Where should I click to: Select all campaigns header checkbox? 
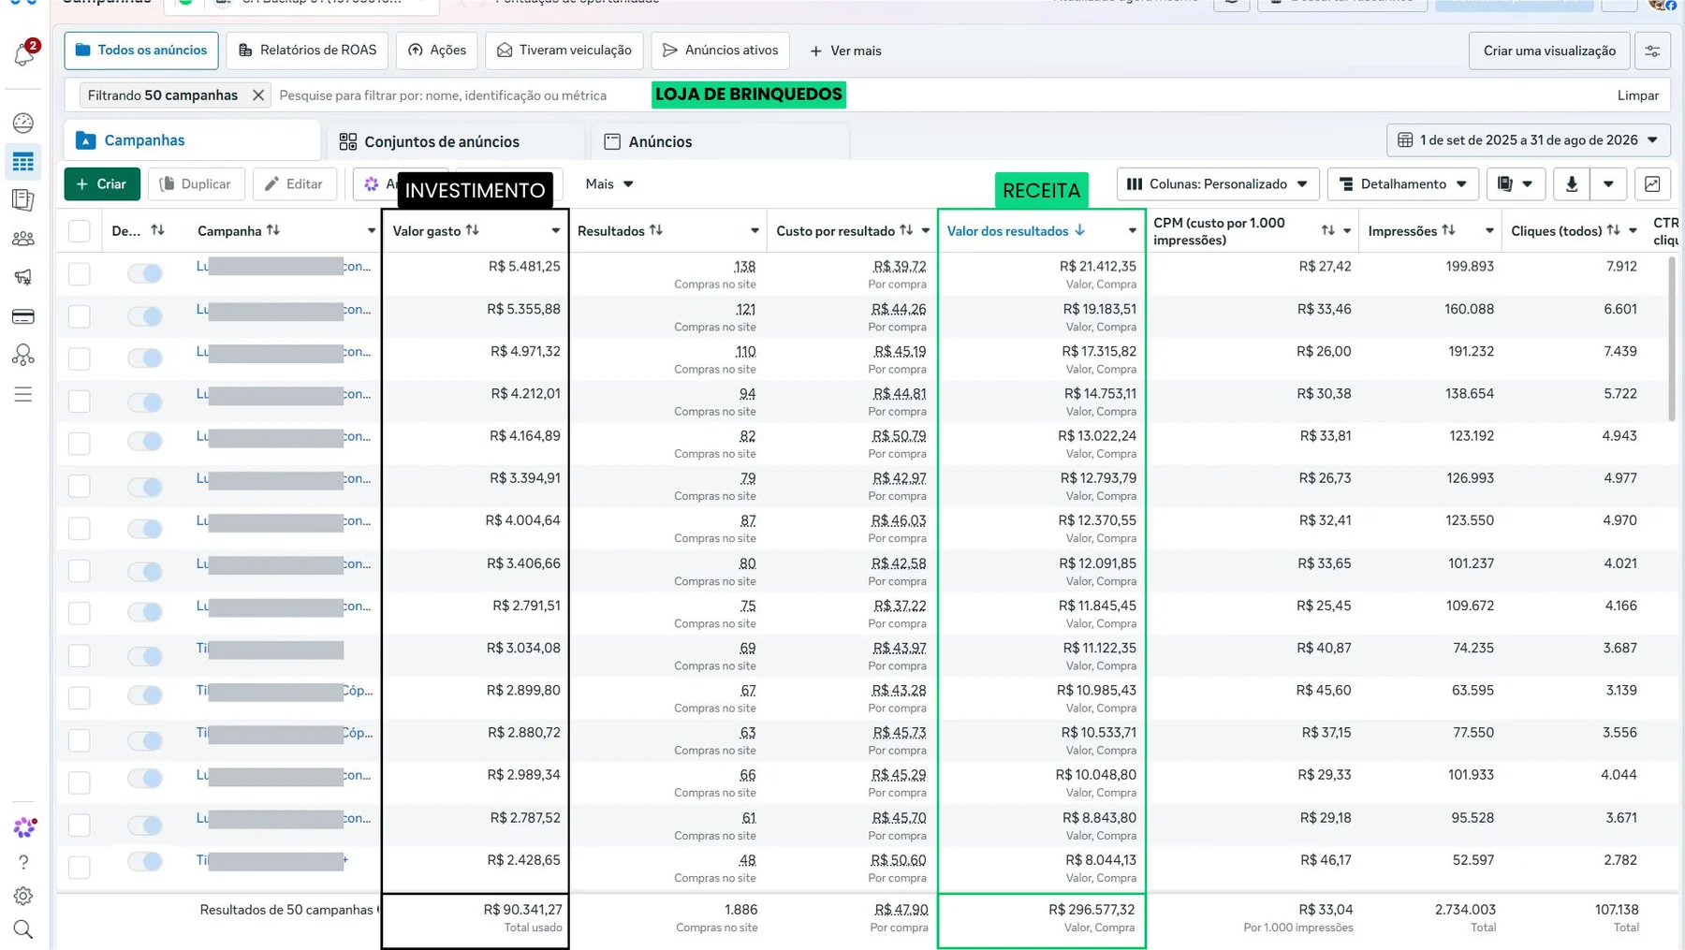[80, 231]
